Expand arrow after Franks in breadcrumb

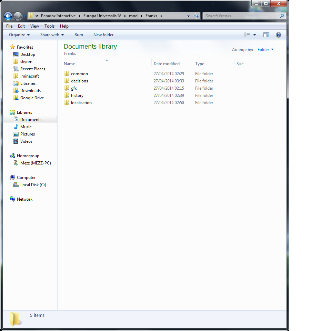(x=161, y=16)
